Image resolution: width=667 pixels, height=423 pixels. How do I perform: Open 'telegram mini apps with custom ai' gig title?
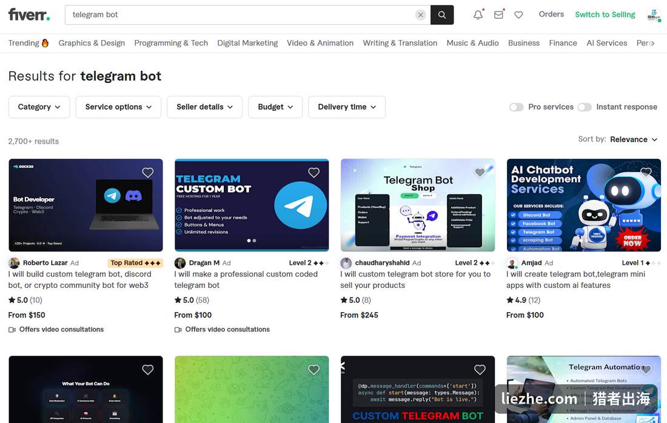pos(576,280)
